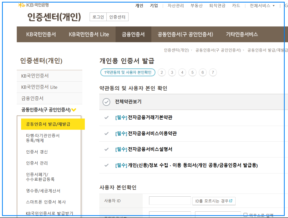Open the 전자금융서비스이용약관 terms link
The height and width of the screenshot is (218, 288).
click(x=146, y=133)
